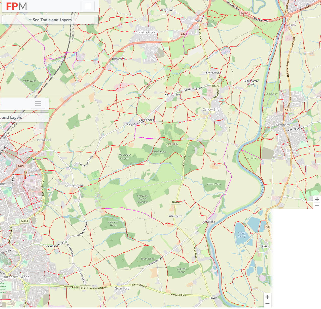Click the B4208 road shield marker
Image resolution: width=321 pixels, height=309 pixels.
[x=24, y=221]
